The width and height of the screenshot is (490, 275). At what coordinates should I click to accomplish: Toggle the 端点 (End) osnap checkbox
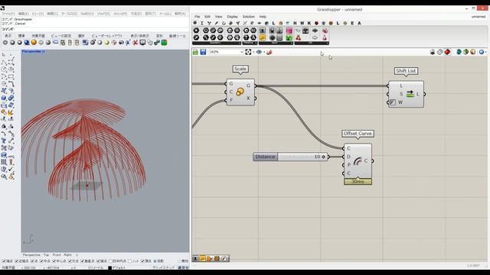click(4, 261)
